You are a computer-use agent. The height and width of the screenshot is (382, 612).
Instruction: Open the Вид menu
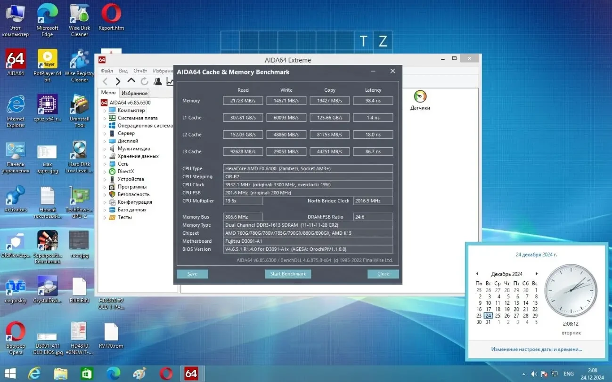(123, 71)
